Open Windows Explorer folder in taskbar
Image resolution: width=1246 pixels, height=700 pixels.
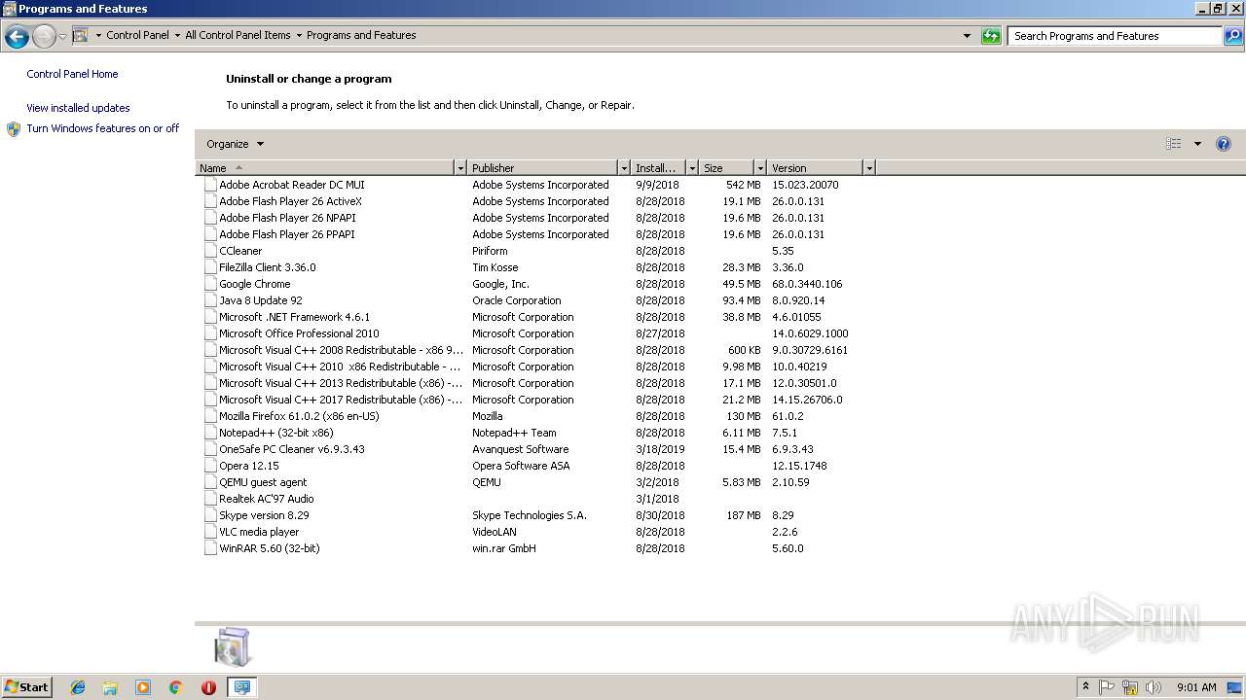(110, 687)
